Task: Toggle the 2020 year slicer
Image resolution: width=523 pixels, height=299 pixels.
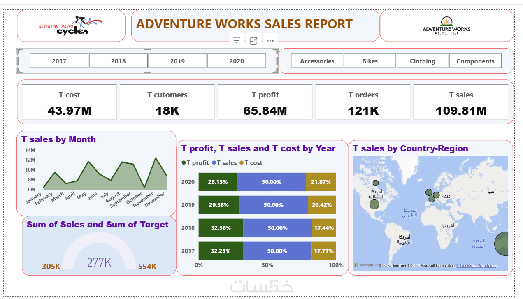Action: point(237,61)
